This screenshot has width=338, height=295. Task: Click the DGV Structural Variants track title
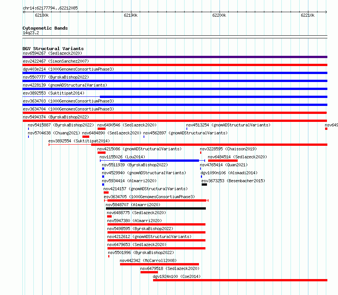[x=53, y=49]
